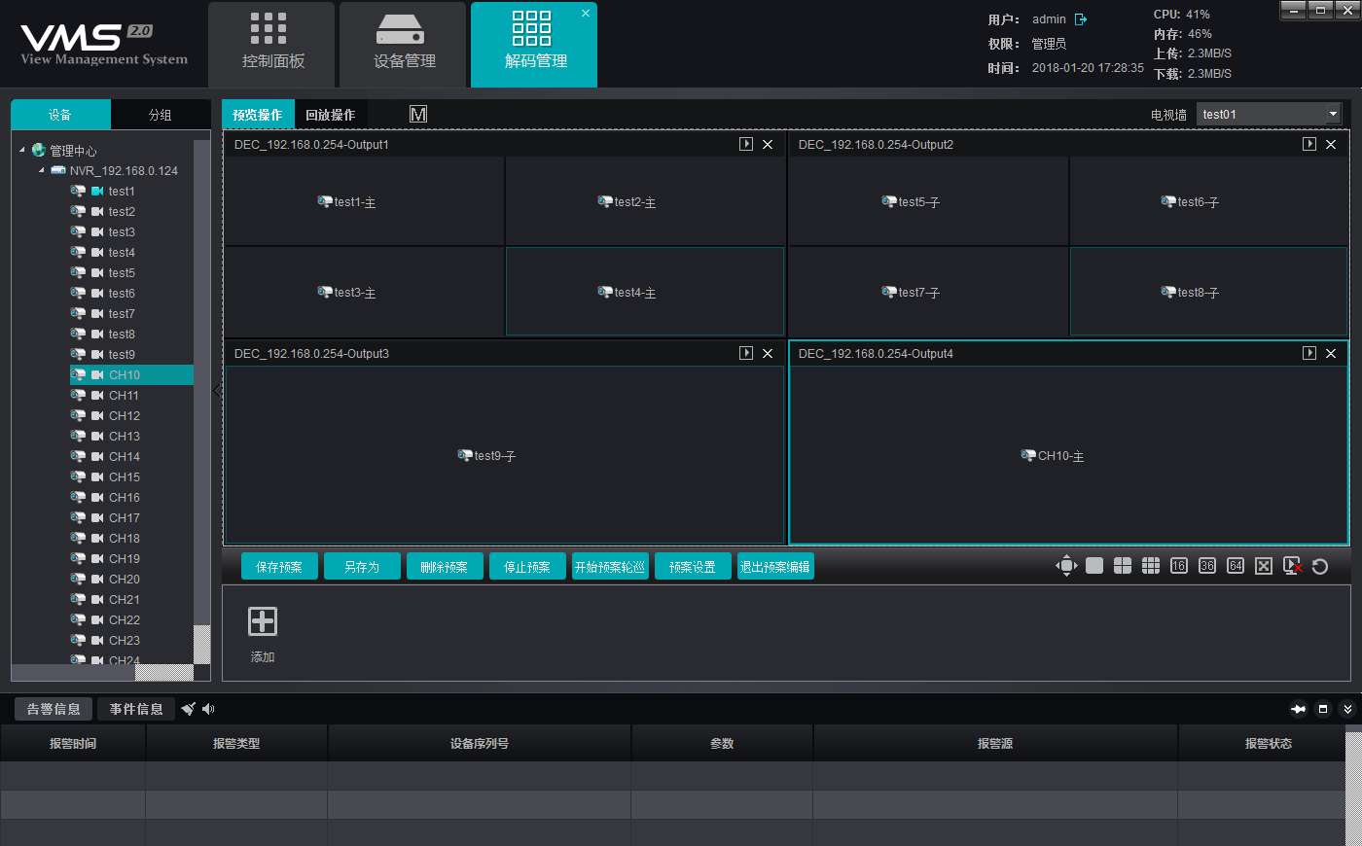Click the 设备序列号 column header
The height and width of the screenshot is (846, 1362).
click(x=480, y=743)
